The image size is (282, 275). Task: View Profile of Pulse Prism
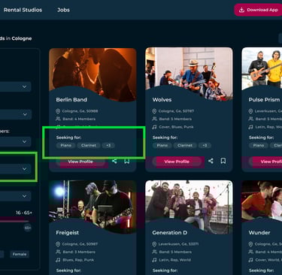click(265, 162)
